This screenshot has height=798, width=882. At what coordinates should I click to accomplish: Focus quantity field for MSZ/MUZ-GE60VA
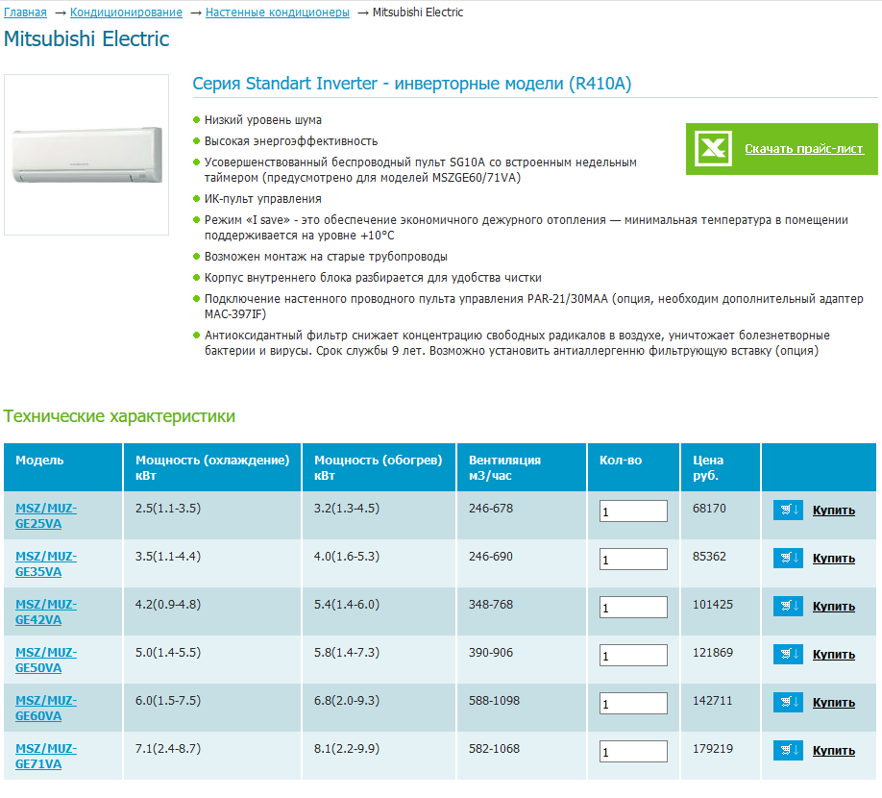(x=632, y=704)
